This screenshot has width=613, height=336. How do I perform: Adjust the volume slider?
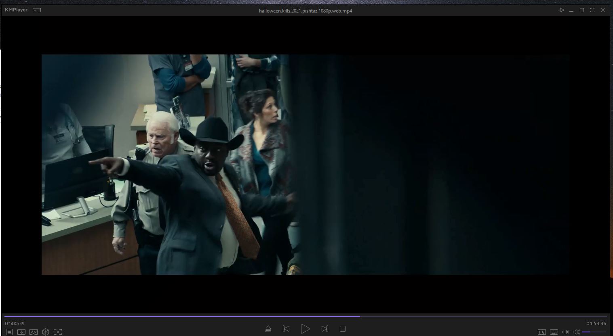(x=594, y=332)
